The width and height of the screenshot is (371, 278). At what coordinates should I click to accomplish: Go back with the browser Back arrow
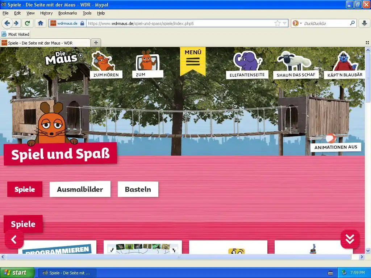(7, 23)
